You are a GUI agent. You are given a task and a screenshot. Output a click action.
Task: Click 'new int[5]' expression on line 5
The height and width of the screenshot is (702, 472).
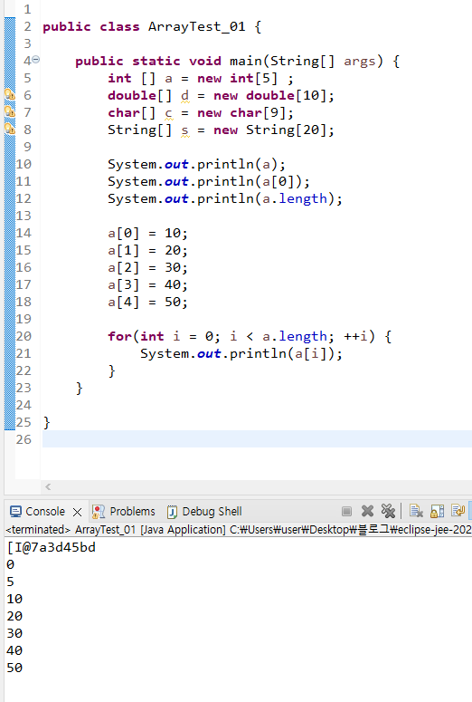237,78
